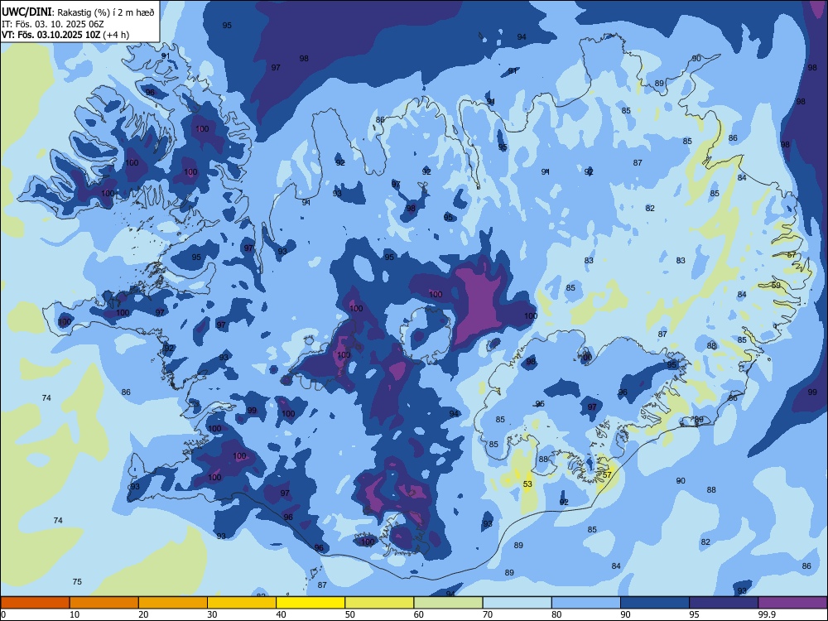Pick the orange 10–20 legend swatch
This screenshot has height=621, width=828.
(104, 603)
